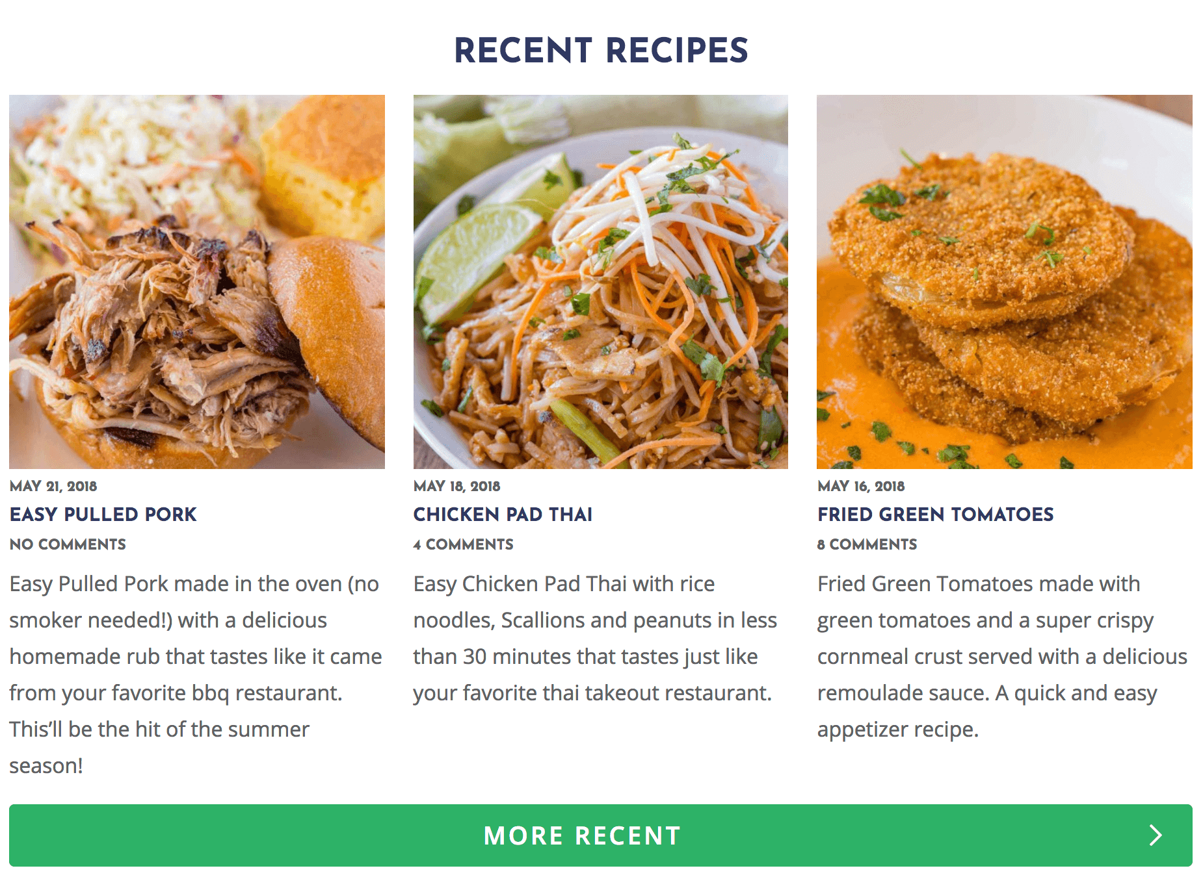
Task: Click the Fried Green Tomatoes title link
Action: (x=936, y=515)
